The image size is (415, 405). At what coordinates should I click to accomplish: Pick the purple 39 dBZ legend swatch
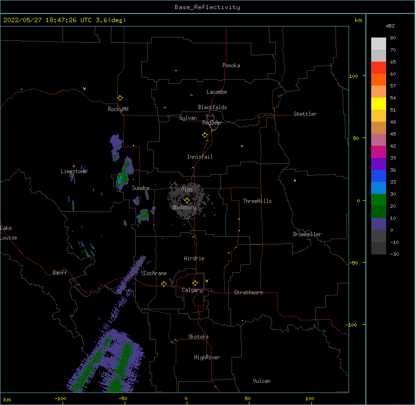pos(378,164)
